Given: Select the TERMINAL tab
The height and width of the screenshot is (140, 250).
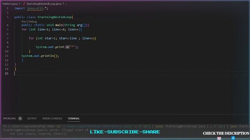Looking at the screenshot, I should pyautogui.click(x=73, y=118).
